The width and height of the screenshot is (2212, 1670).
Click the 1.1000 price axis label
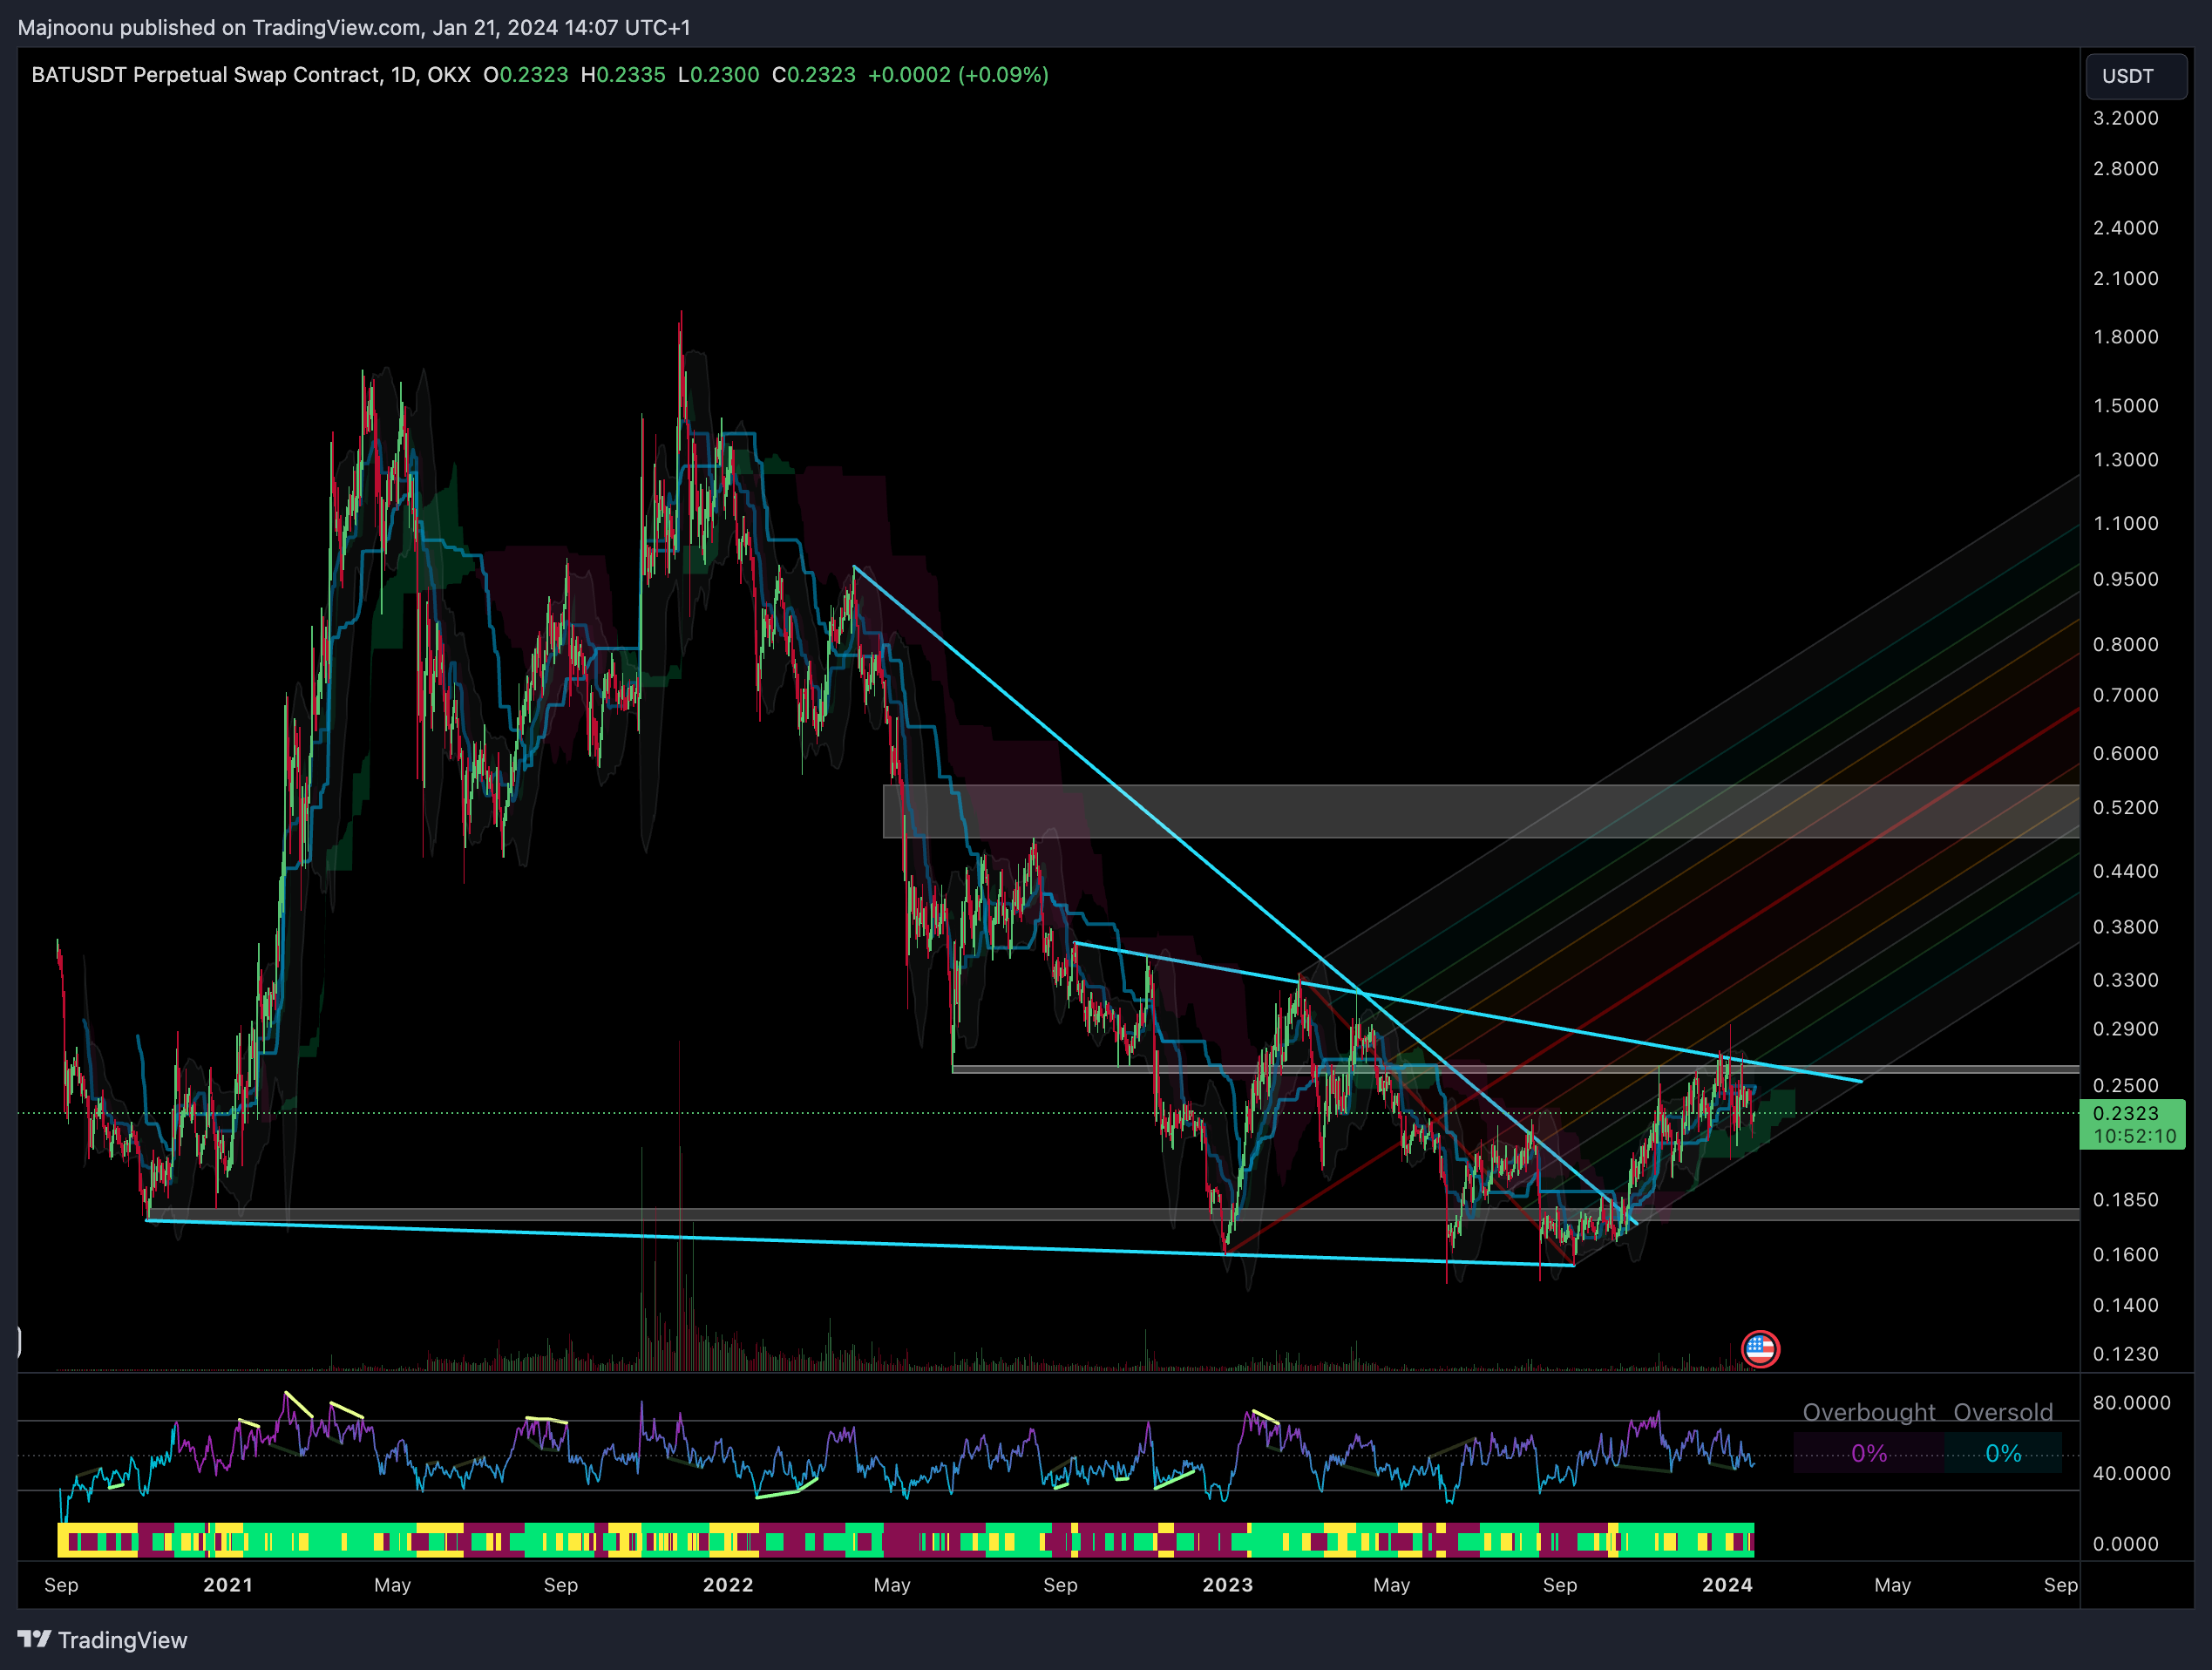coord(2126,524)
